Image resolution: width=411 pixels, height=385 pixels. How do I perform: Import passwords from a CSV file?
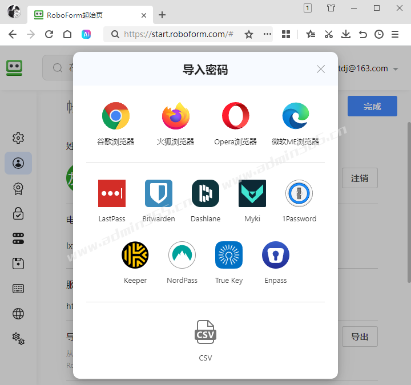coord(205,332)
